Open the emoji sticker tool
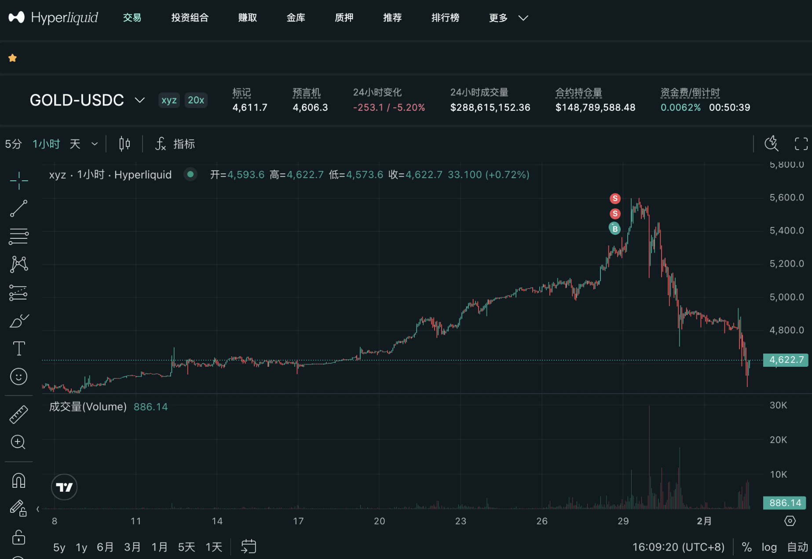812x559 pixels. (x=18, y=376)
